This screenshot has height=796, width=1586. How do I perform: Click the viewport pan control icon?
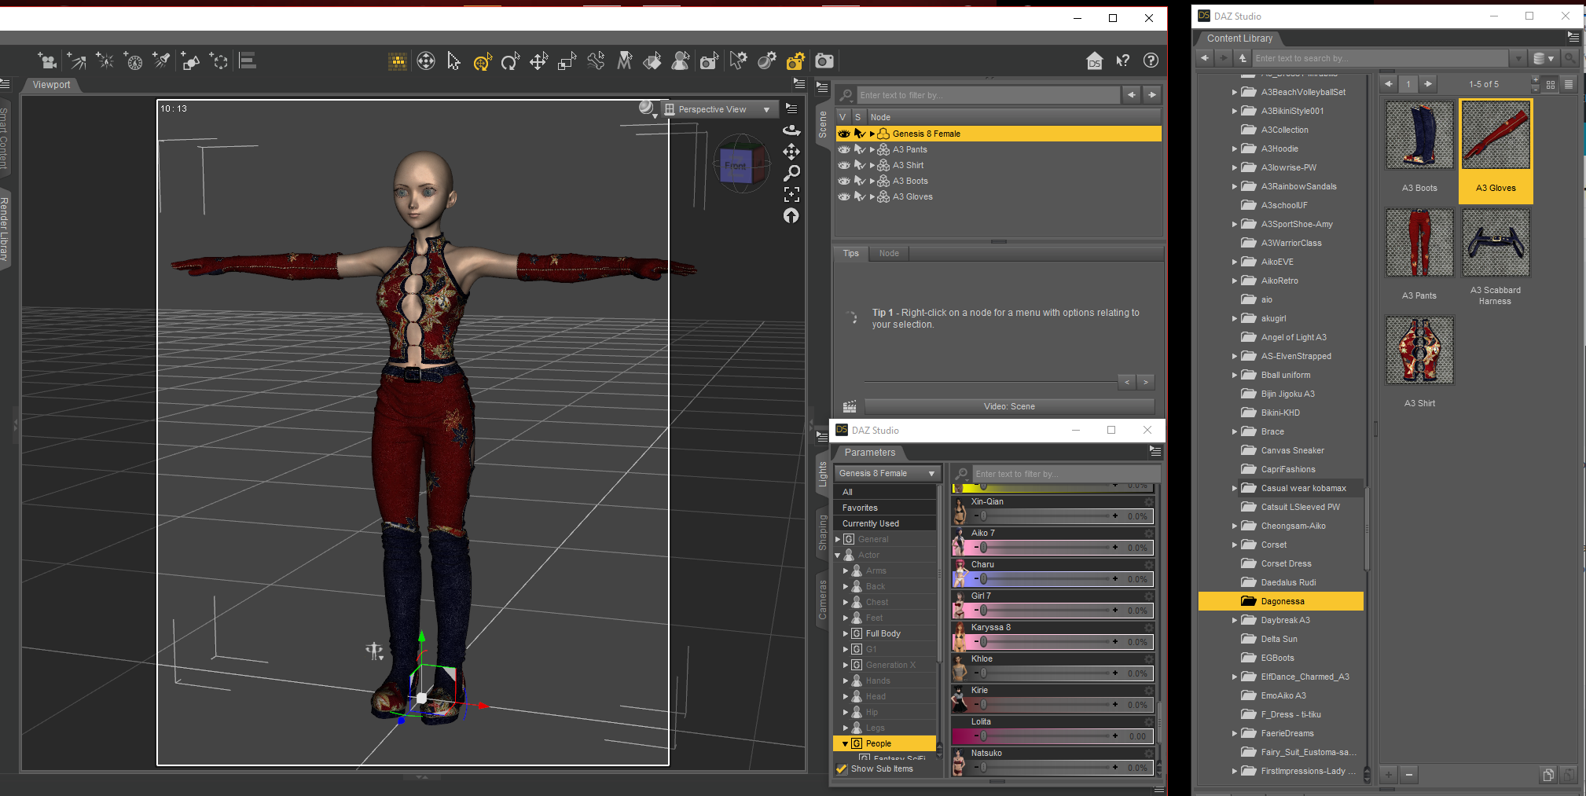pos(791,152)
